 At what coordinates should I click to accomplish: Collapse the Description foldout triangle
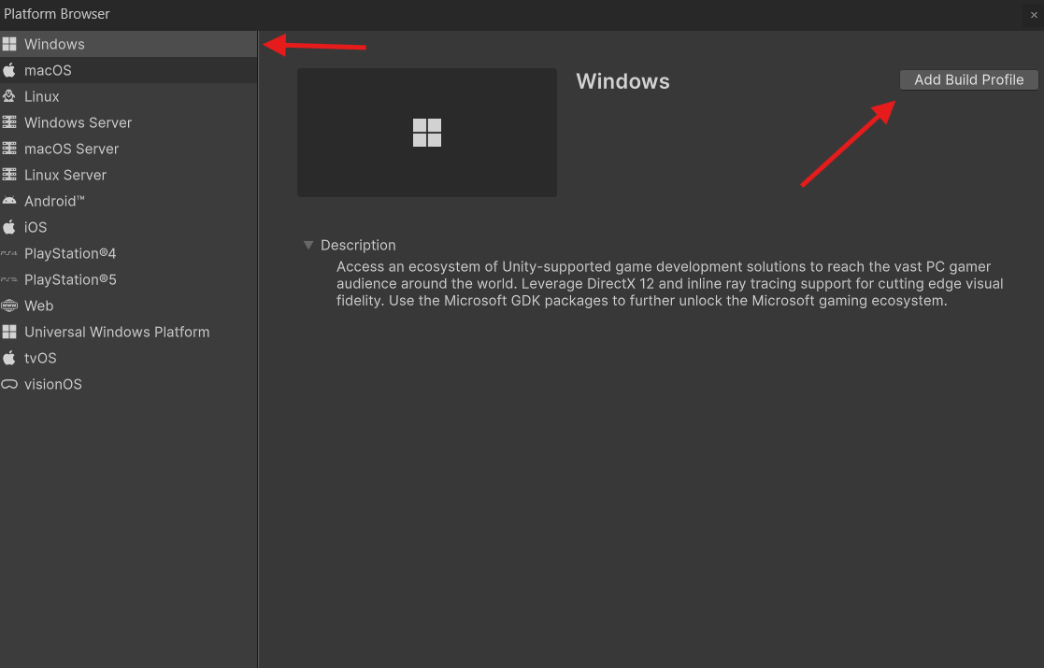308,245
